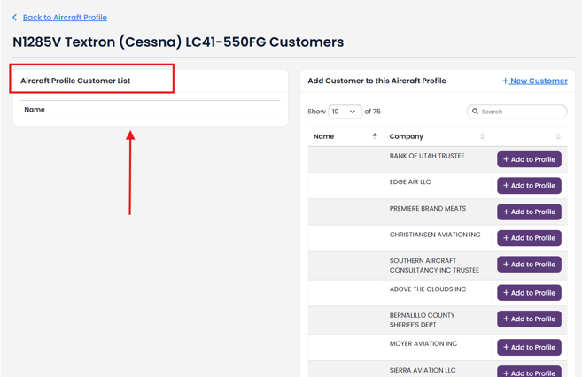Screen dimensions: 582x377
Task: Sort table by Company column arrows
Action: coord(482,136)
